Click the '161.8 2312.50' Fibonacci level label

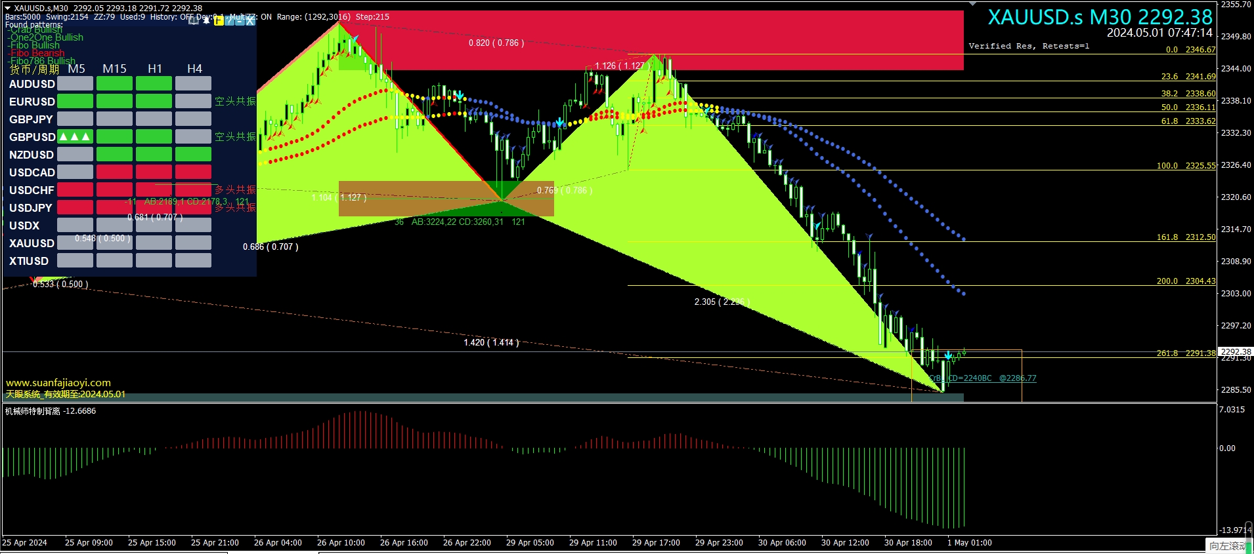1186,237
